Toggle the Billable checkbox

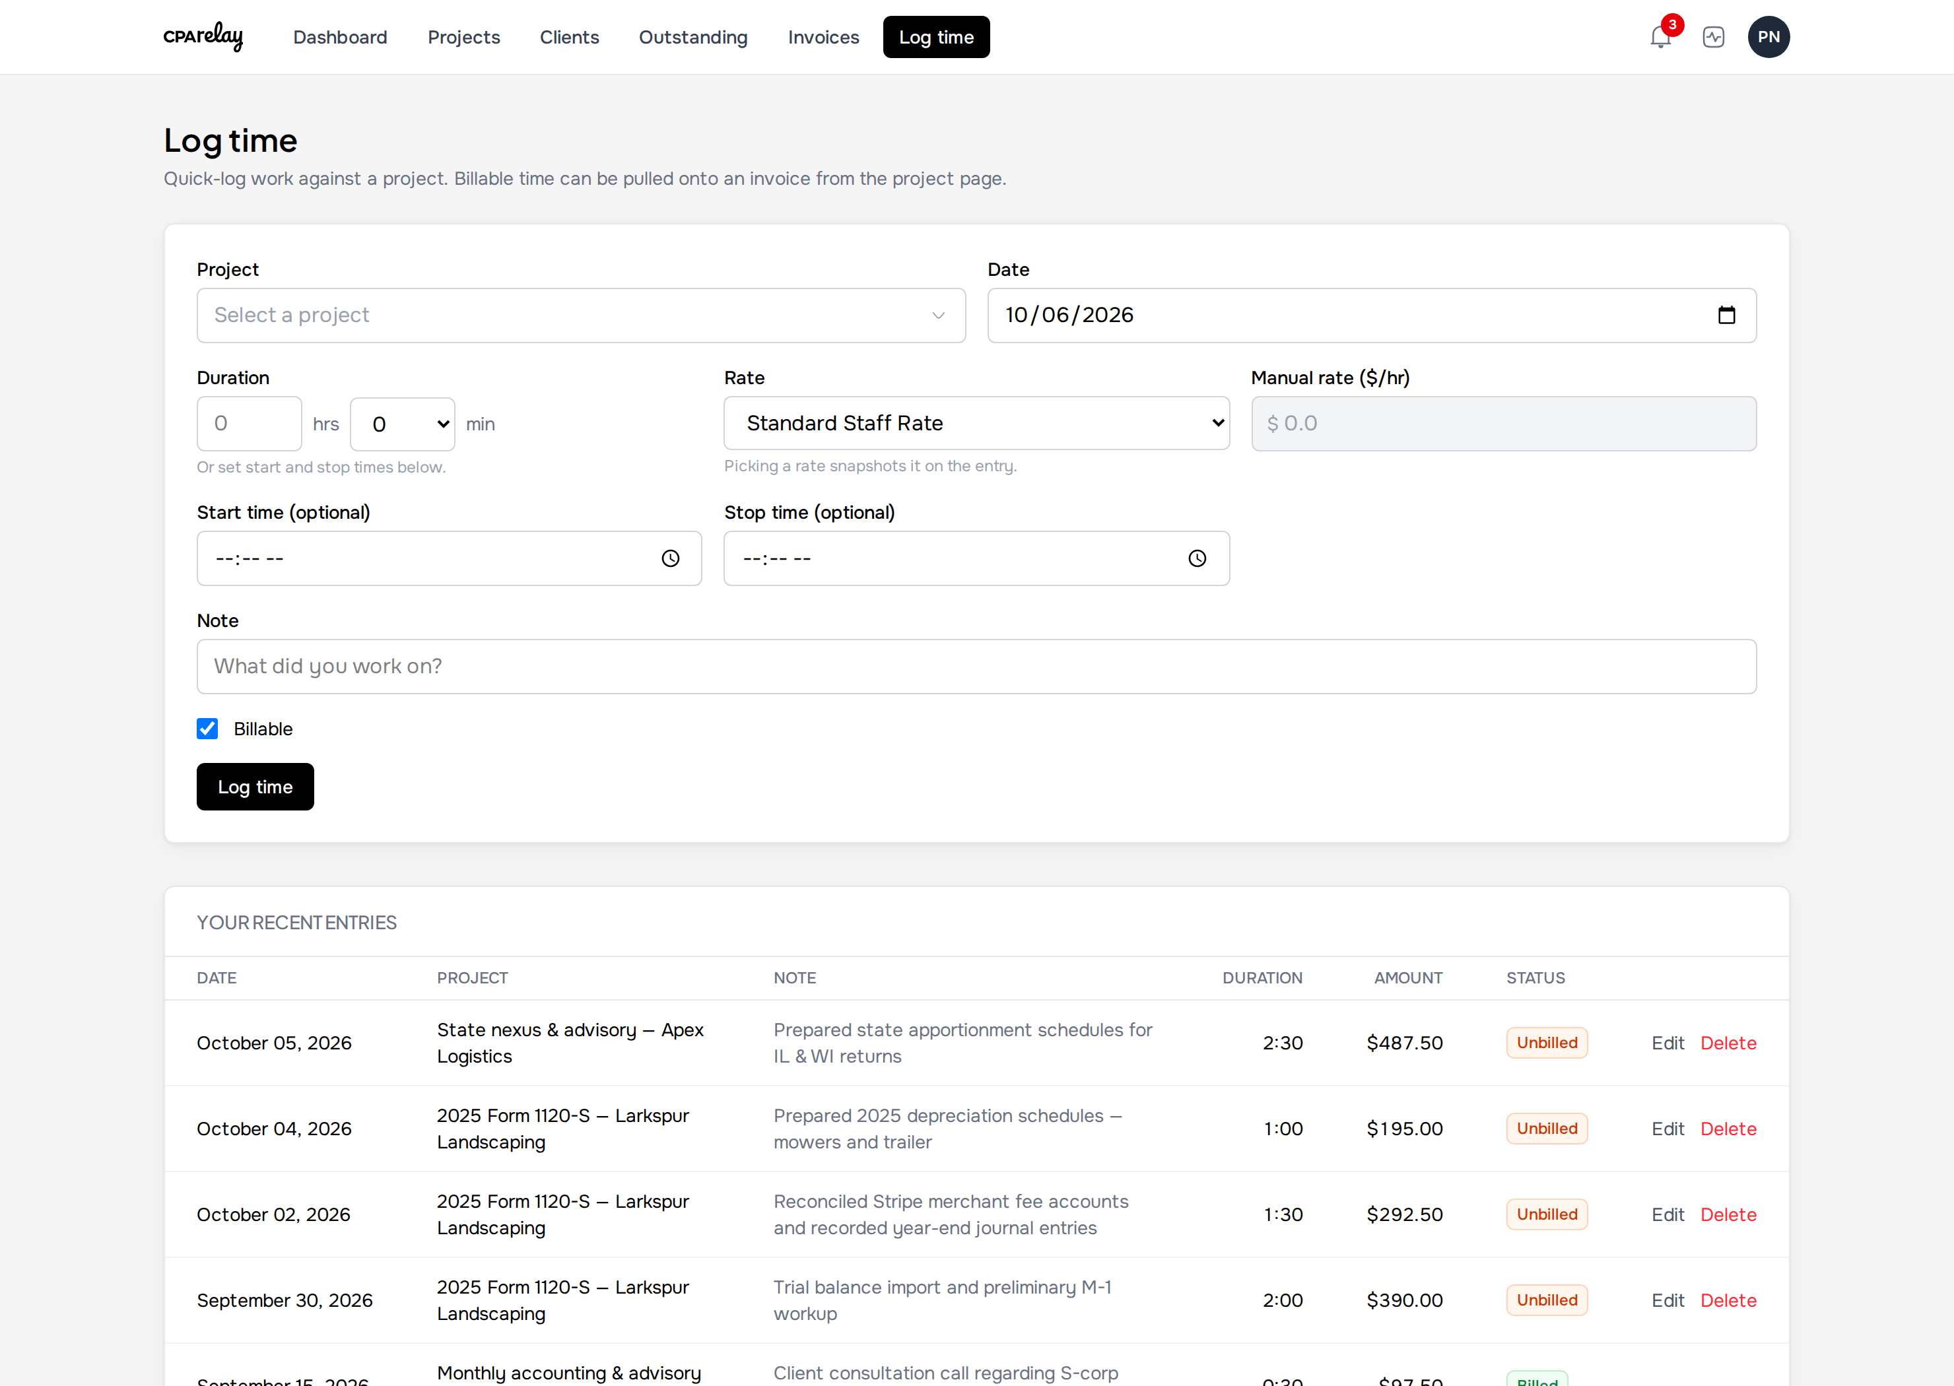coord(207,728)
